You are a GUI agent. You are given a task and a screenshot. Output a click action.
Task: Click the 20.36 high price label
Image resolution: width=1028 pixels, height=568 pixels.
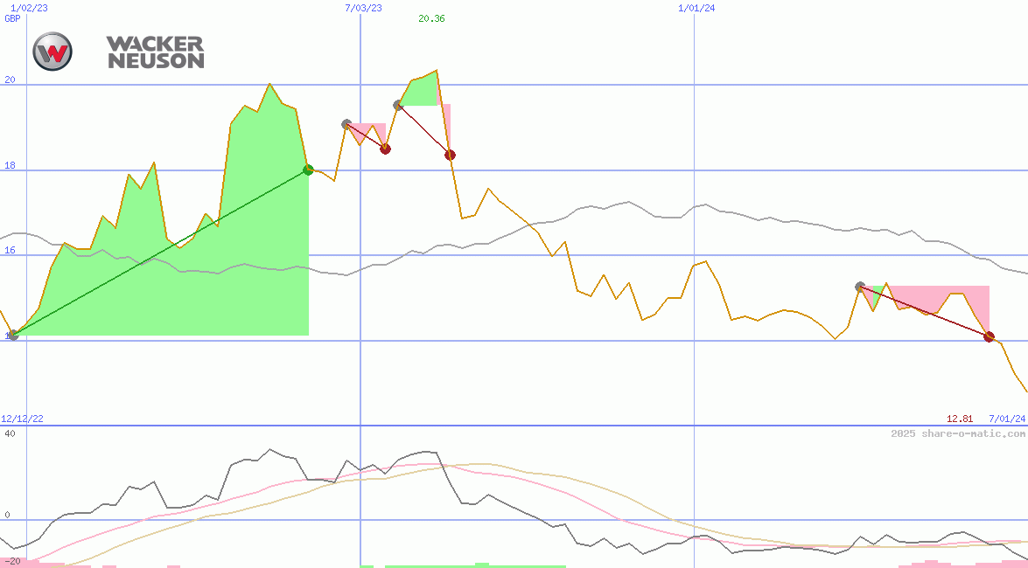click(431, 18)
